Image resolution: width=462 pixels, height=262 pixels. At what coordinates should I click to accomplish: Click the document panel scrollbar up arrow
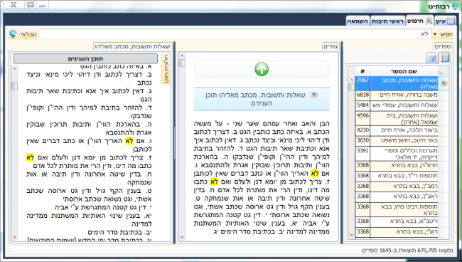pos(14,68)
